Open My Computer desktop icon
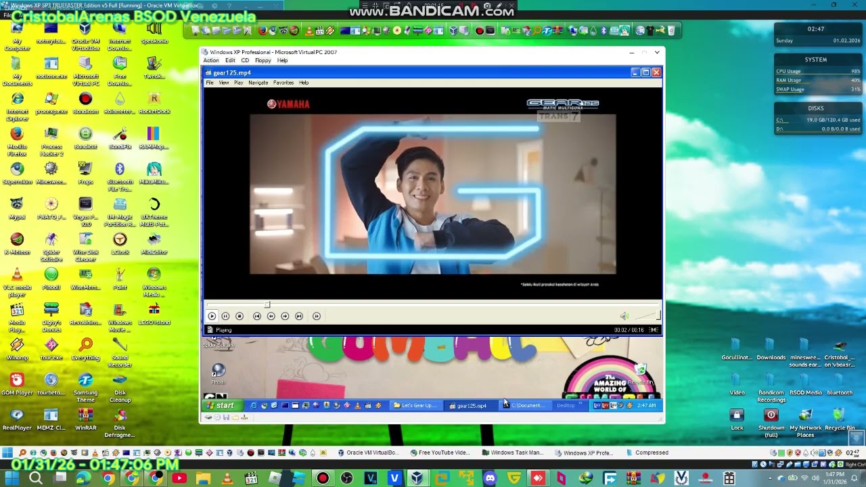The height and width of the screenshot is (487, 866). pos(17,37)
